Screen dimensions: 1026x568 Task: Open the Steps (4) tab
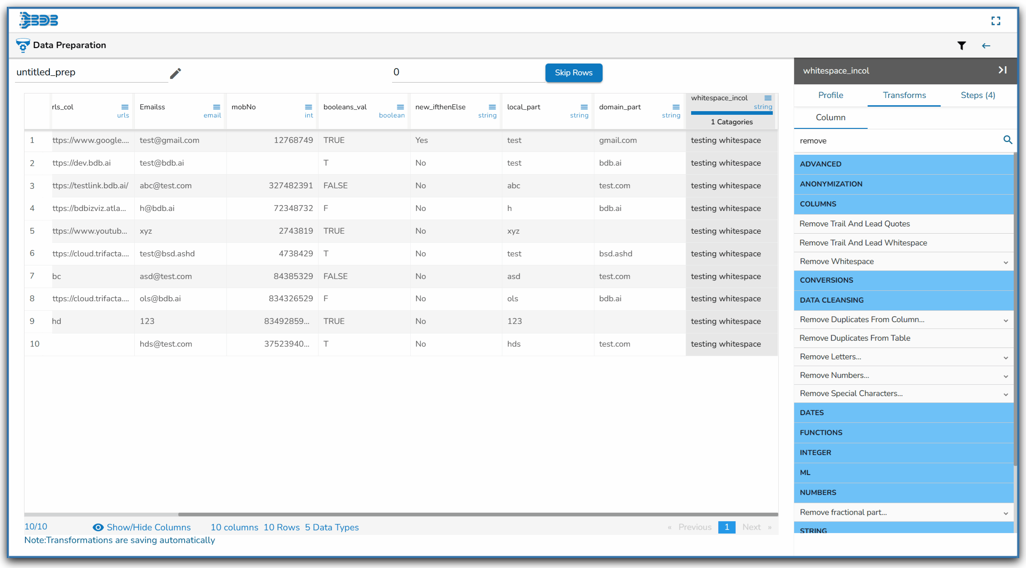tap(977, 95)
